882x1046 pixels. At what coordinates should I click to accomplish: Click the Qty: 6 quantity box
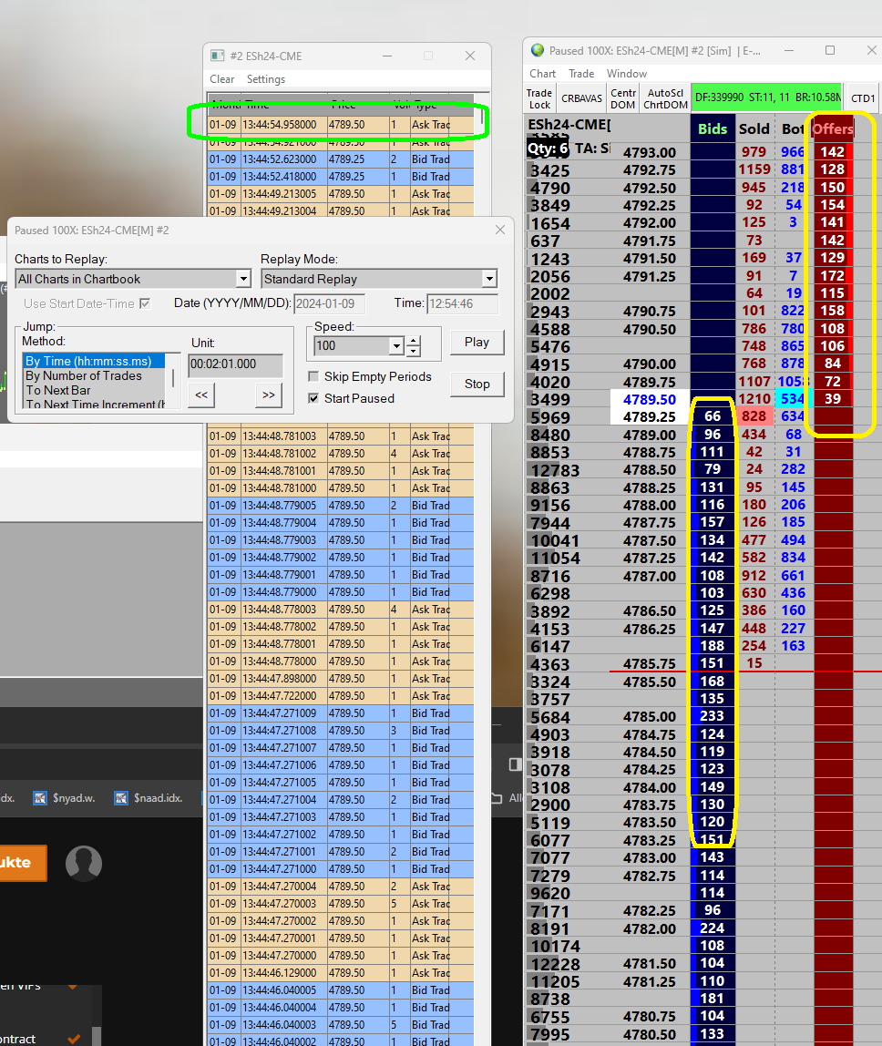[x=548, y=149]
